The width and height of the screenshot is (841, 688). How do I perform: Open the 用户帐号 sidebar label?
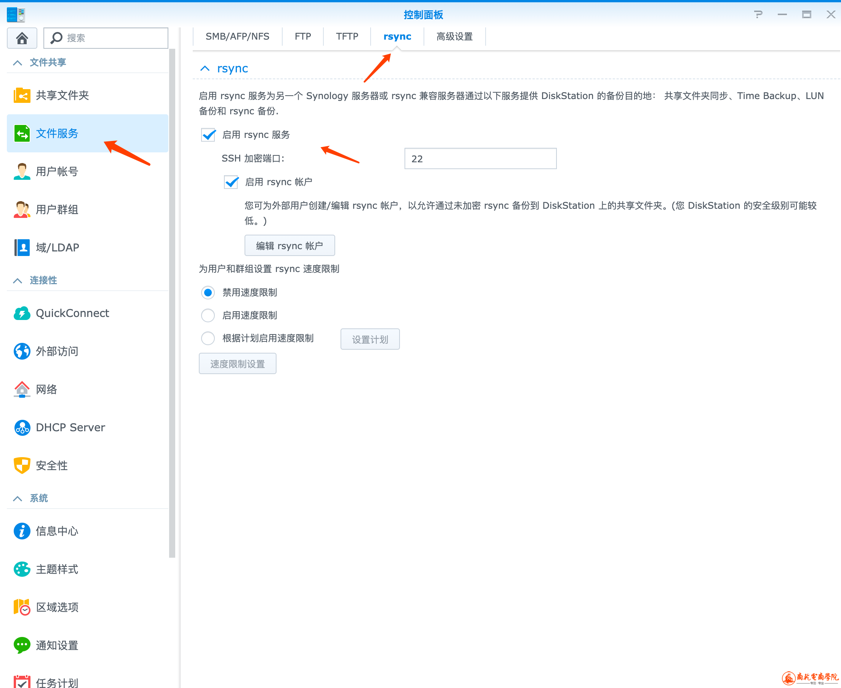[57, 171]
